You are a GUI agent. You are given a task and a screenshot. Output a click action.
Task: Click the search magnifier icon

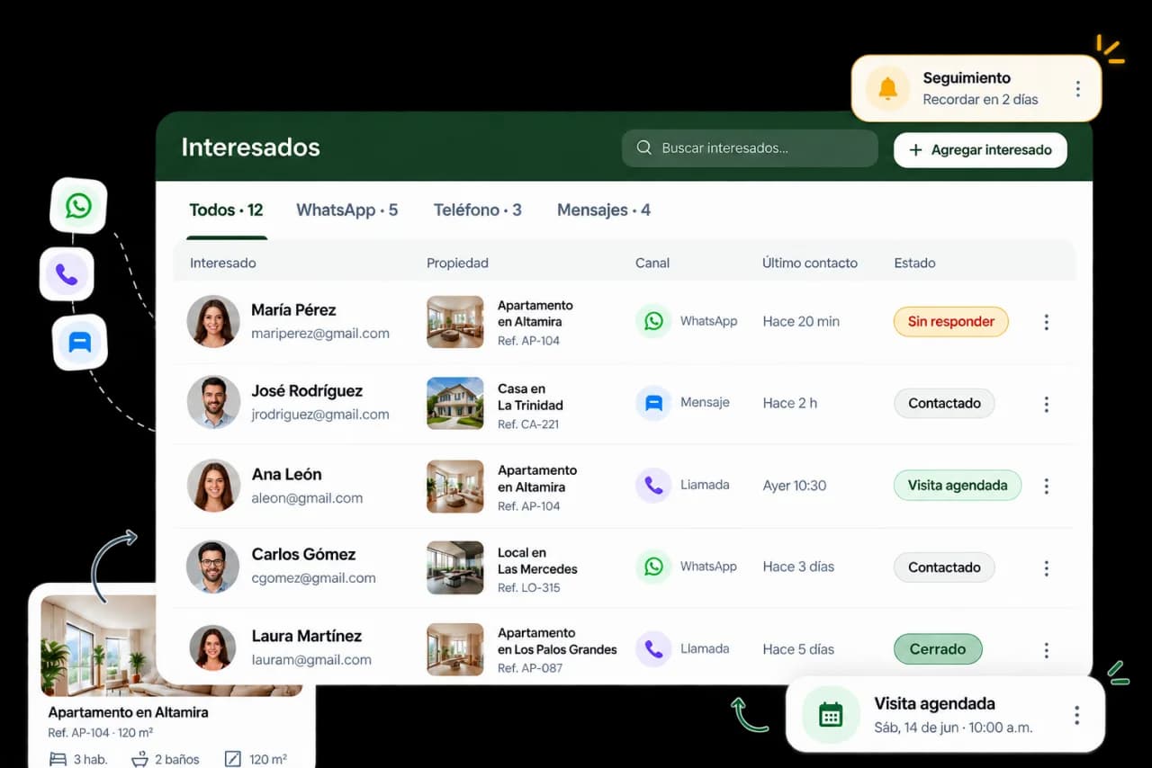643,148
